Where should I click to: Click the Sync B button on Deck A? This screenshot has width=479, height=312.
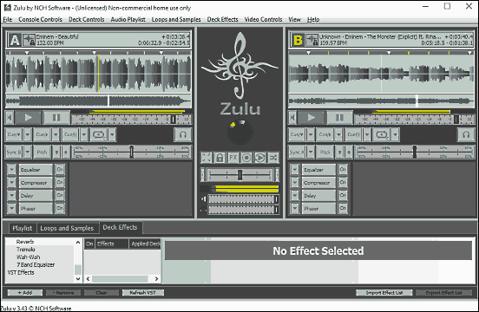click(x=14, y=152)
